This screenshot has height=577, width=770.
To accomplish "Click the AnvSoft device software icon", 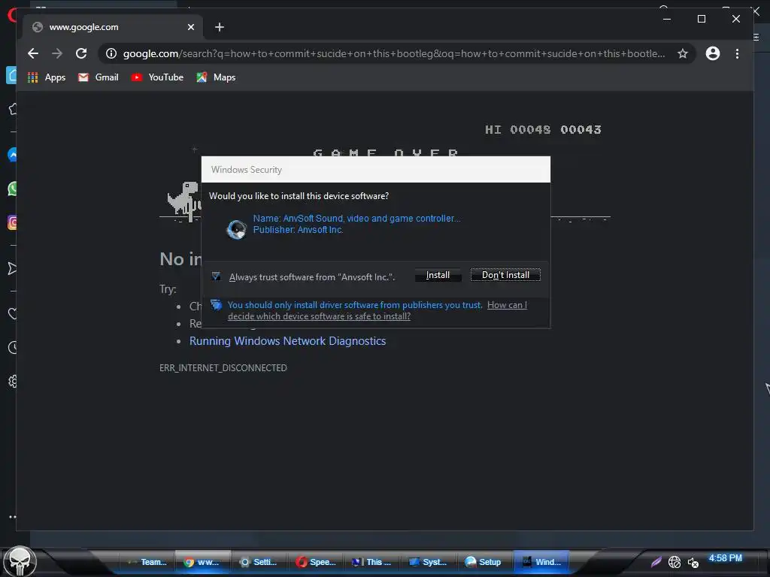I will coord(236,229).
